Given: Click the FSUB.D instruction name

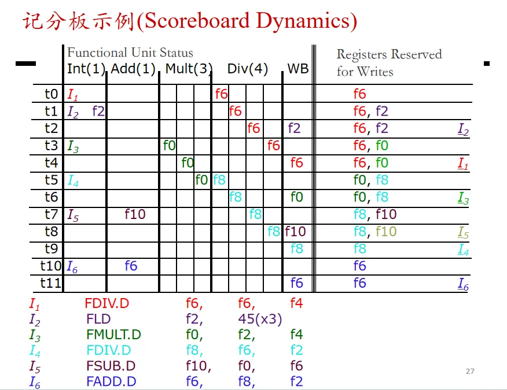Looking at the screenshot, I should pos(111,366).
